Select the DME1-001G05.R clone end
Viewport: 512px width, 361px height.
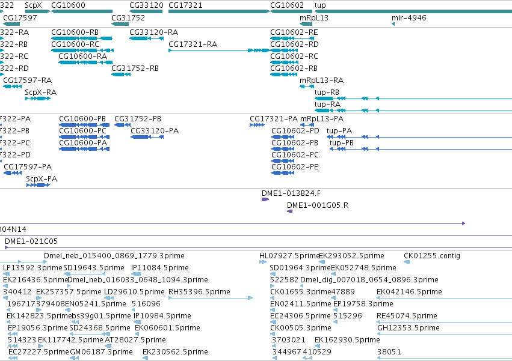click(318, 206)
